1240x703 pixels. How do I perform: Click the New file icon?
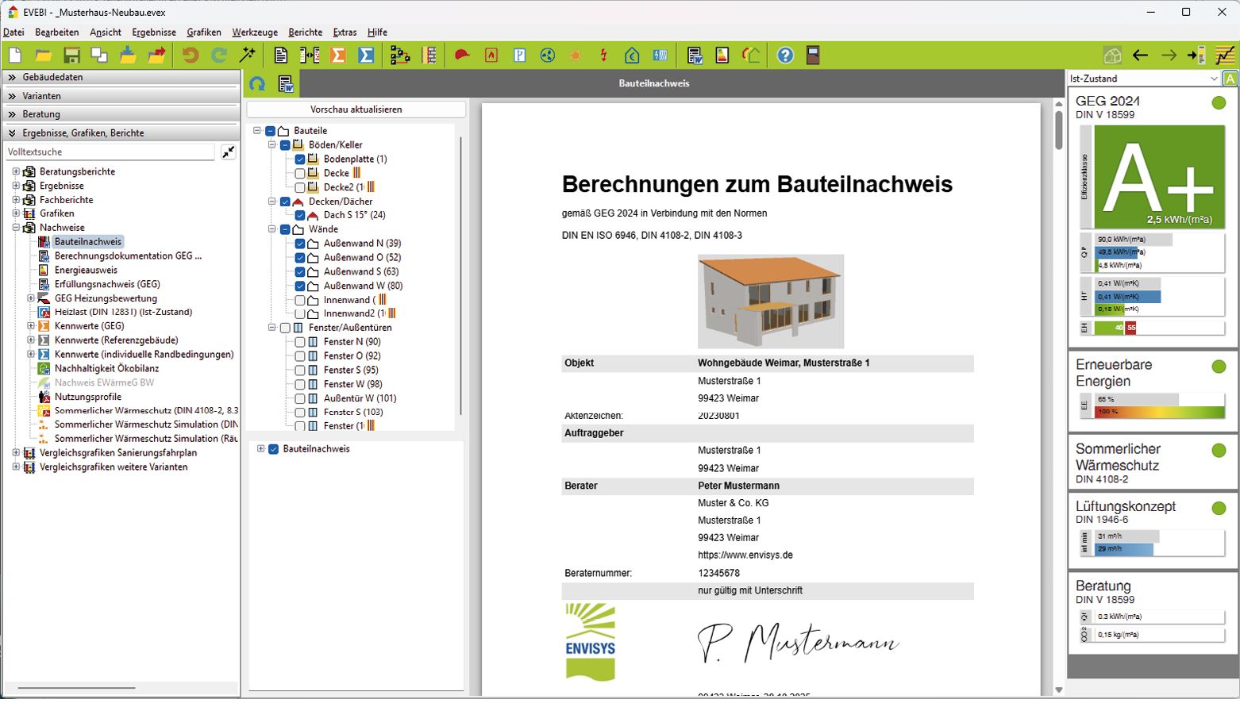[x=15, y=56]
